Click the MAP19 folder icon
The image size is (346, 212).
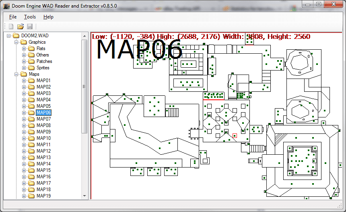pyautogui.click(x=31, y=196)
